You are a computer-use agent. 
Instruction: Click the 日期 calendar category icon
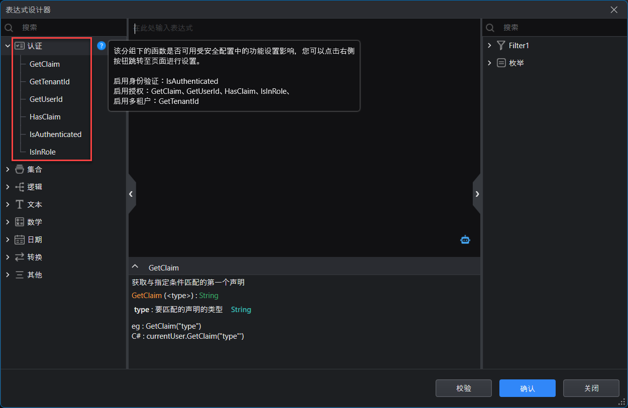tap(20, 240)
